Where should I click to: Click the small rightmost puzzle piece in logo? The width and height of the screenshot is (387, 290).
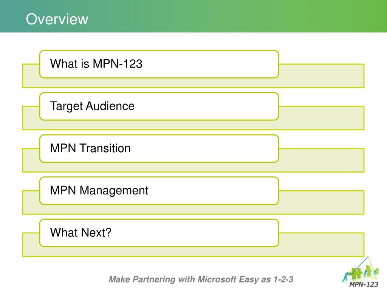pyautogui.click(x=377, y=271)
